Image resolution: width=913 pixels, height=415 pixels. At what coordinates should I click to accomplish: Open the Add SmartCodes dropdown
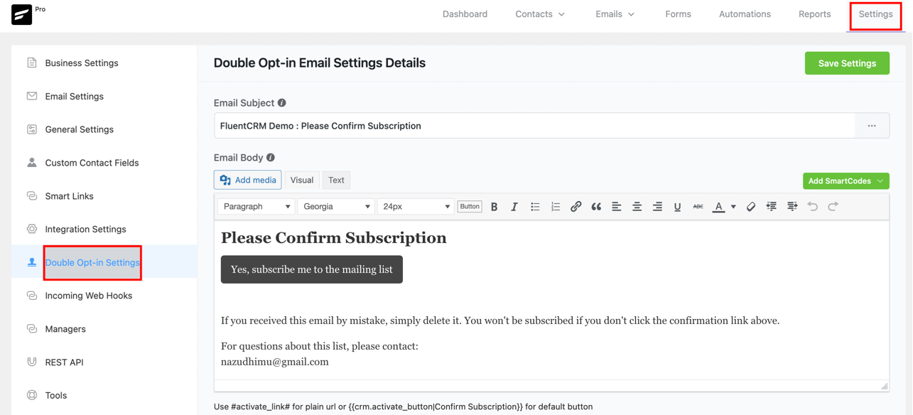(846, 181)
